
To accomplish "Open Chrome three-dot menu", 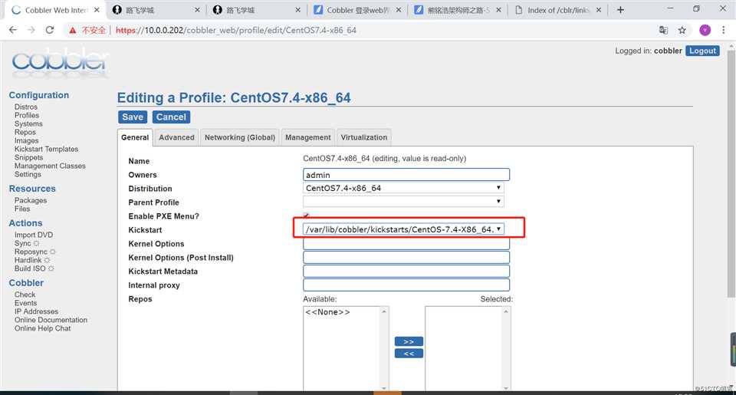I will pos(723,30).
